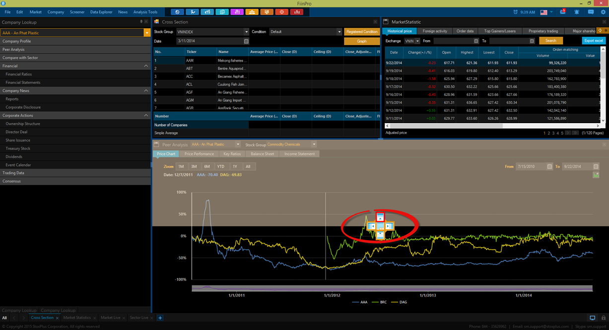Add a new workspace tab with the plus icon

[160, 318]
